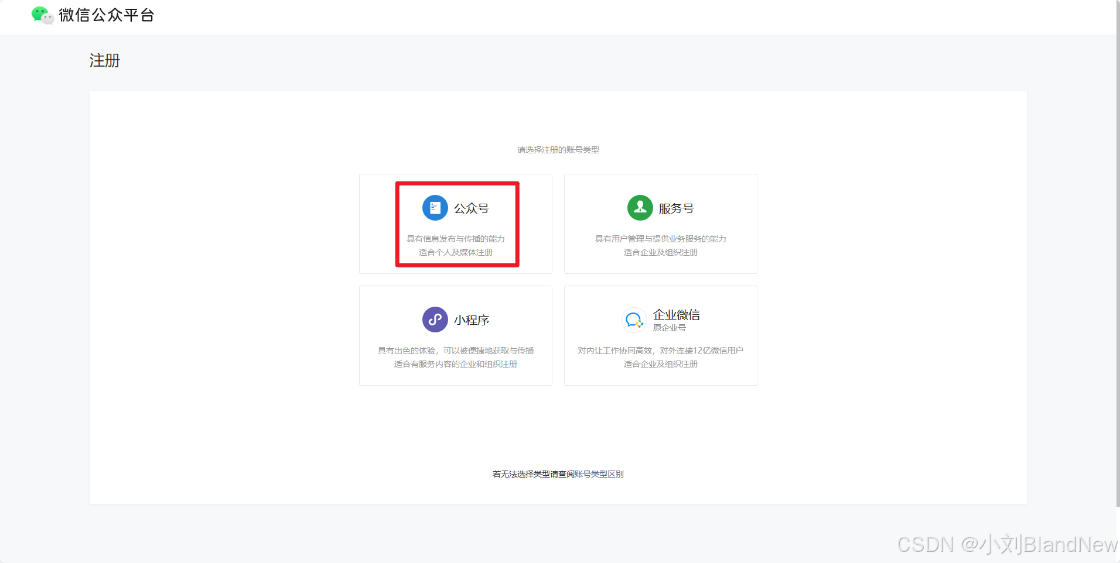Click the text 适合有服务内容的企业和组织注册
The width and height of the screenshot is (1120, 563).
click(456, 364)
